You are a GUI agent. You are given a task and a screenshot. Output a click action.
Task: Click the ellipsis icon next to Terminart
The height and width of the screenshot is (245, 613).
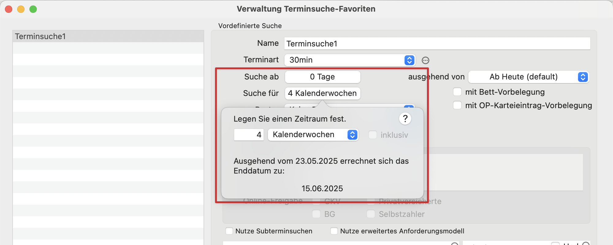click(425, 60)
